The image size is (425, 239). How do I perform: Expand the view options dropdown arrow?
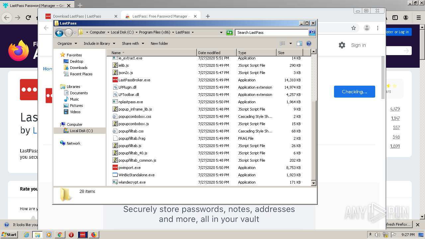(291, 43)
